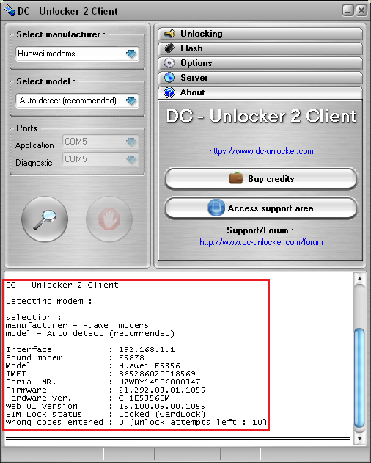Switch to the Unlocking section tab
This screenshot has width=371, height=463.
pyautogui.click(x=260, y=34)
